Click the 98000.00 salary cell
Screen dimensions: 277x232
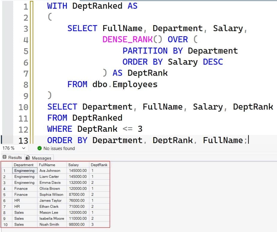tap(78, 225)
